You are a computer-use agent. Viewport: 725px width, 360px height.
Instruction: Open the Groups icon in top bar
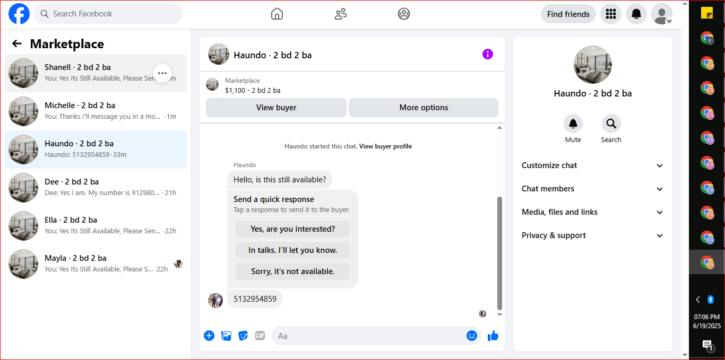(404, 14)
